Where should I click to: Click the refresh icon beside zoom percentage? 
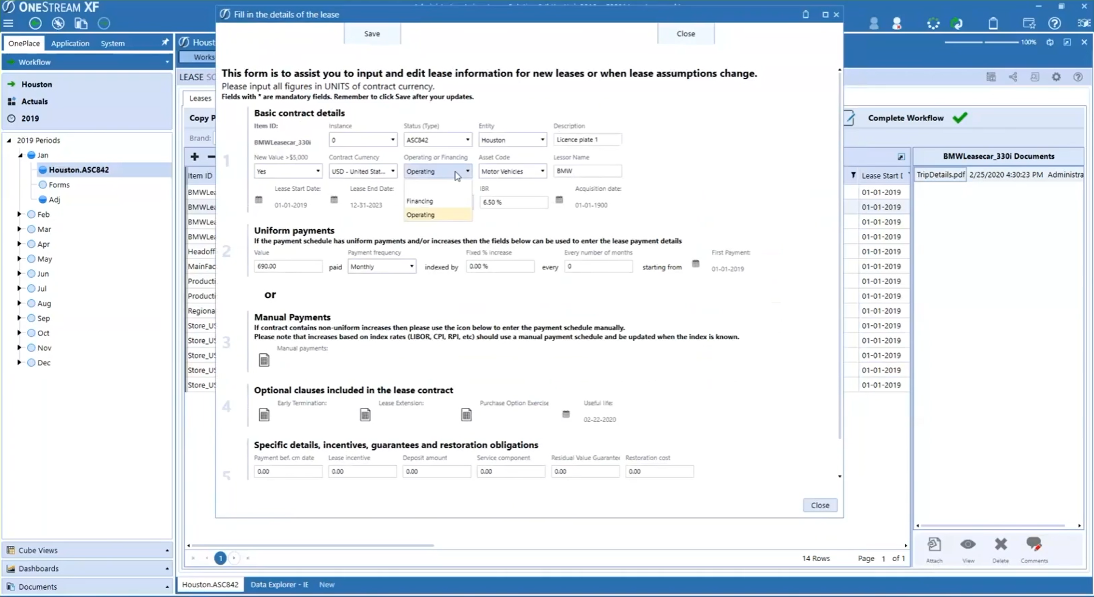click(1050, 43)
